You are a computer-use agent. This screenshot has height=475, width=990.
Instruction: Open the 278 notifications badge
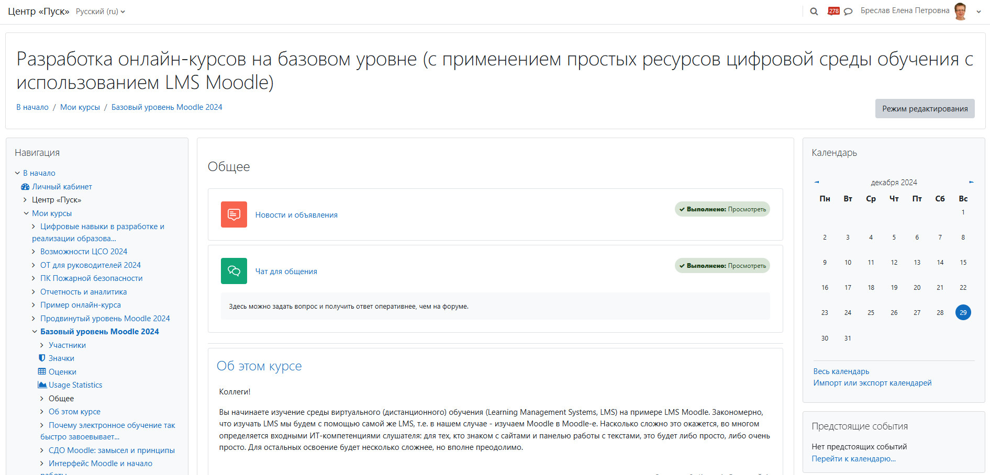point(833,10)
